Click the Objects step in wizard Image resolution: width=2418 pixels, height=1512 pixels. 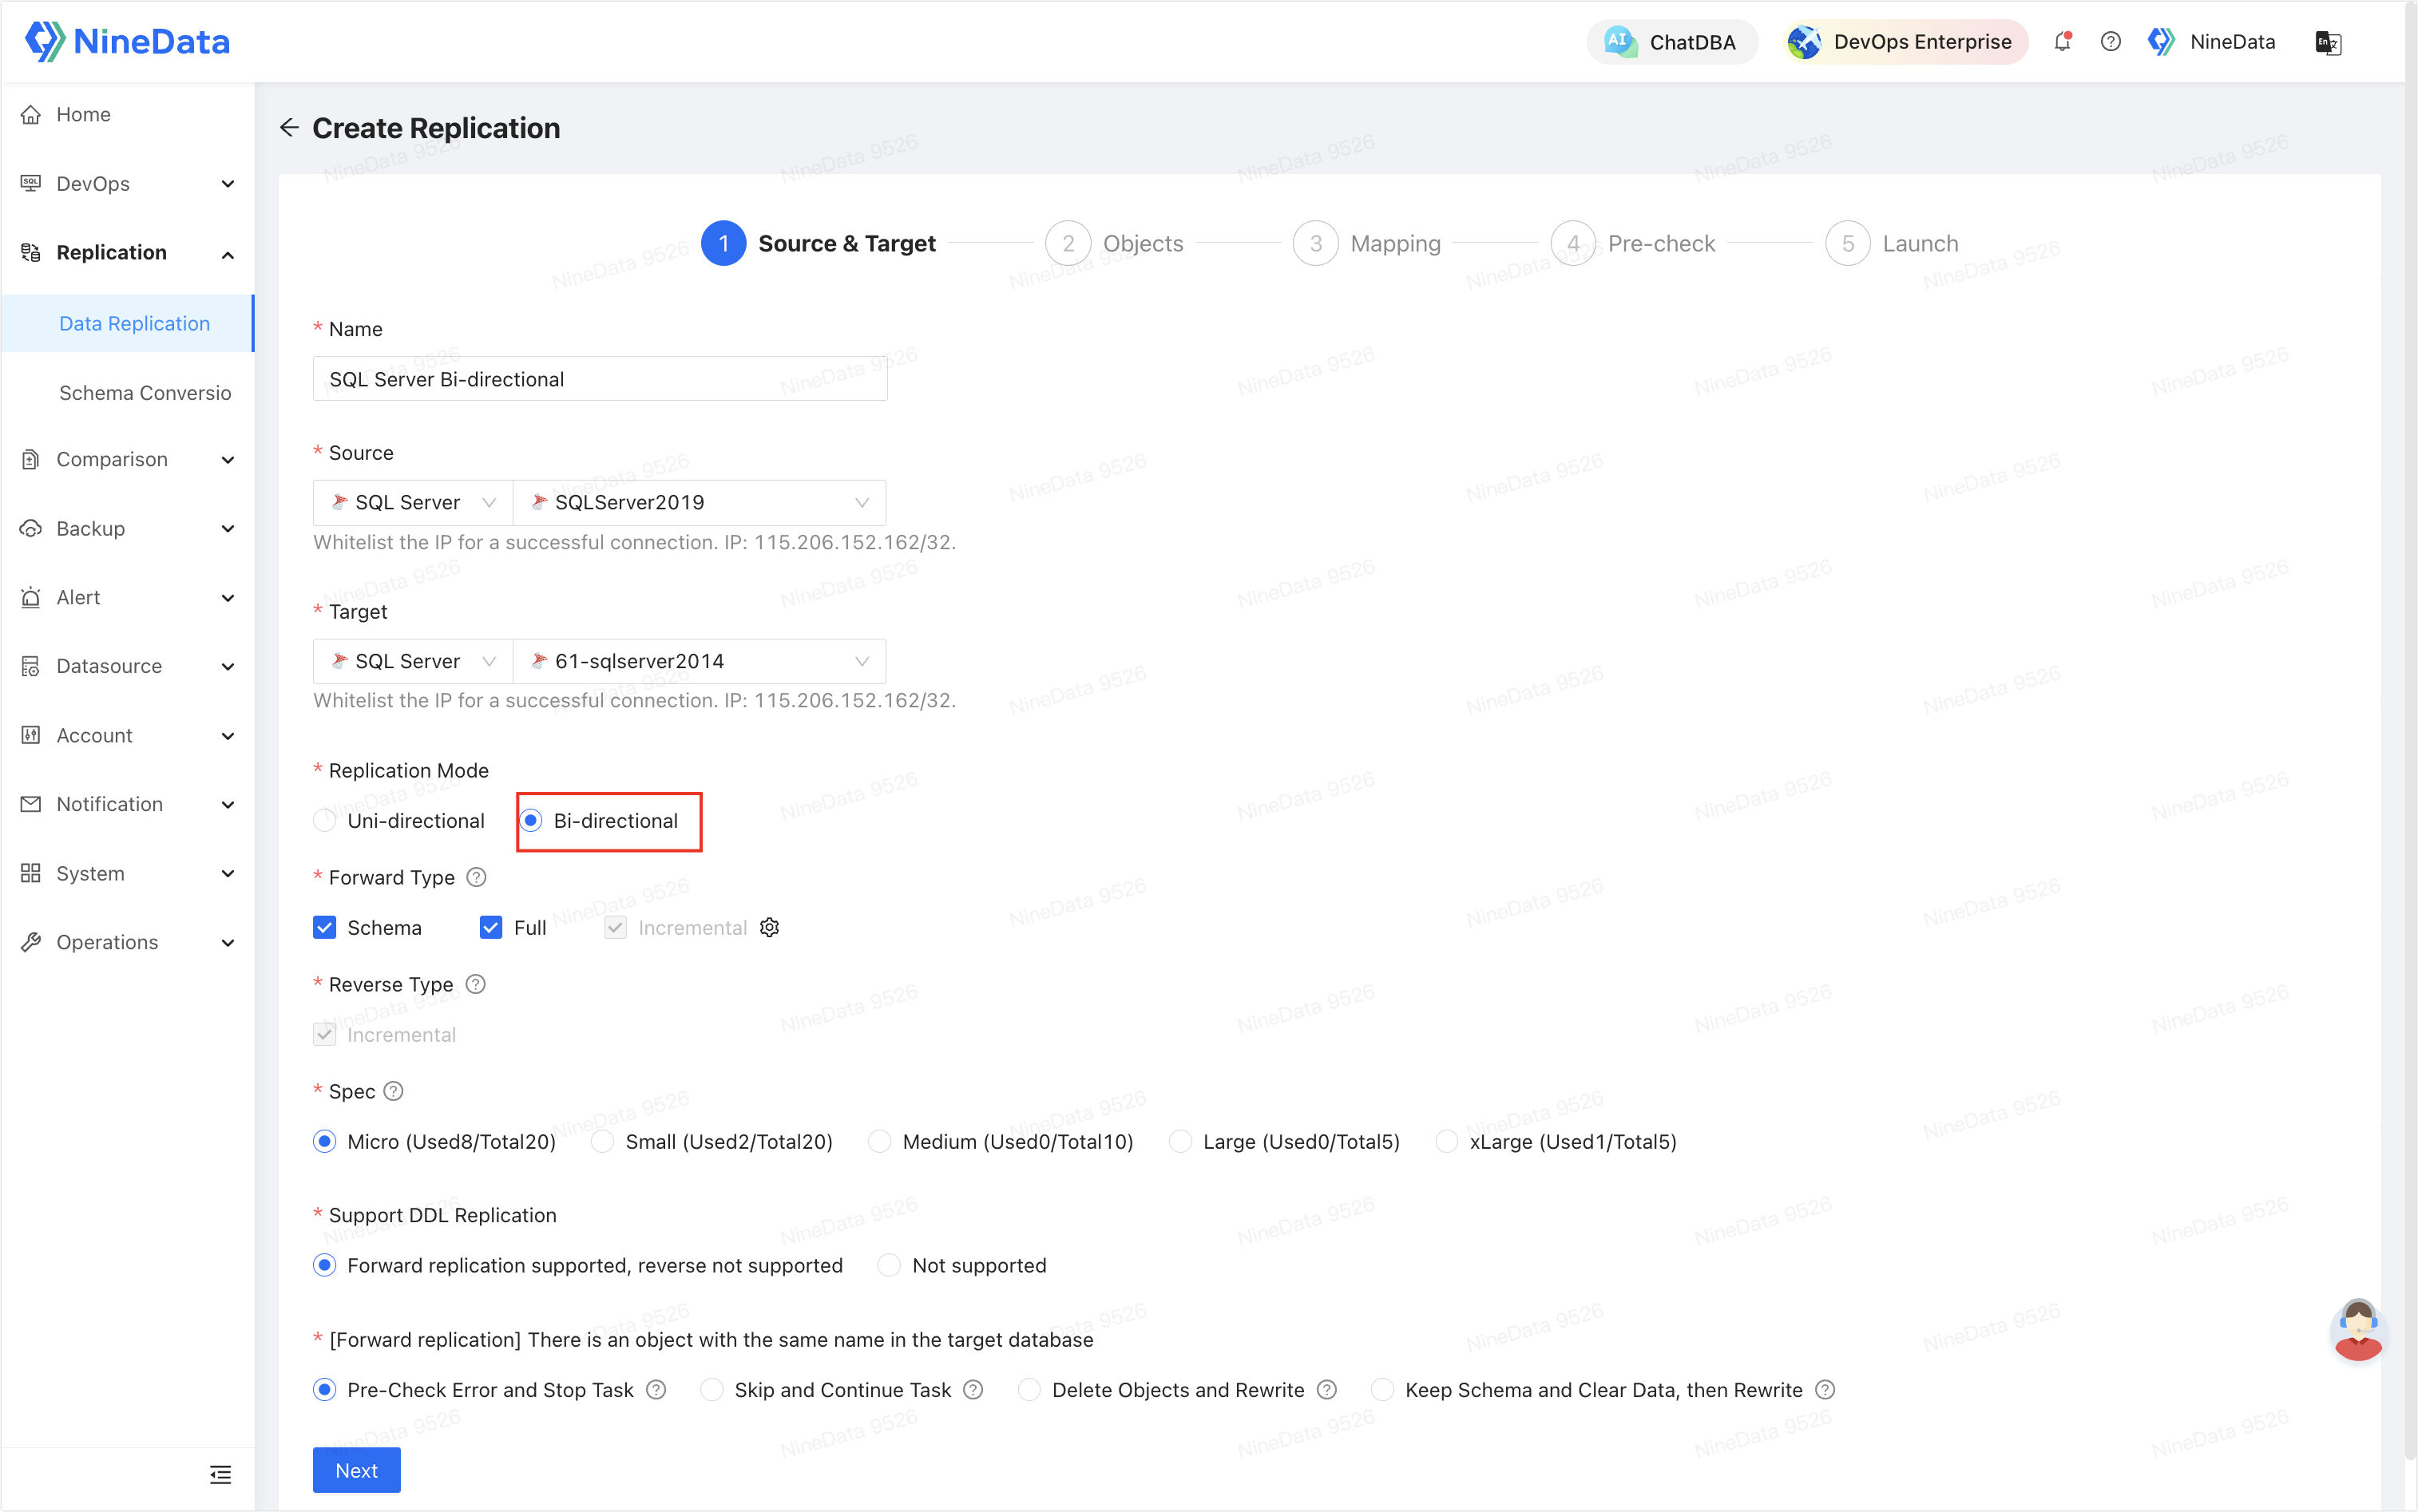1115,244
